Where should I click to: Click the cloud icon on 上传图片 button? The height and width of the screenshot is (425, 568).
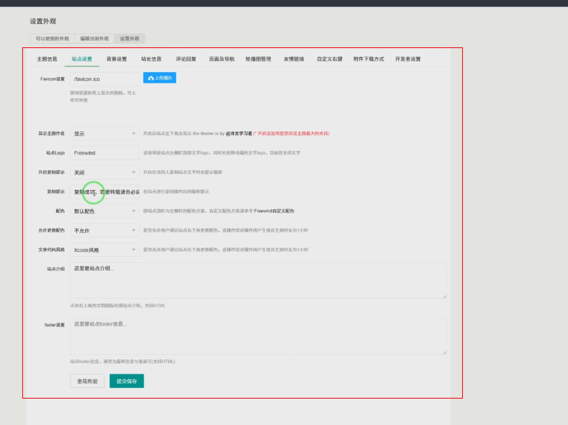click(151, 78)
